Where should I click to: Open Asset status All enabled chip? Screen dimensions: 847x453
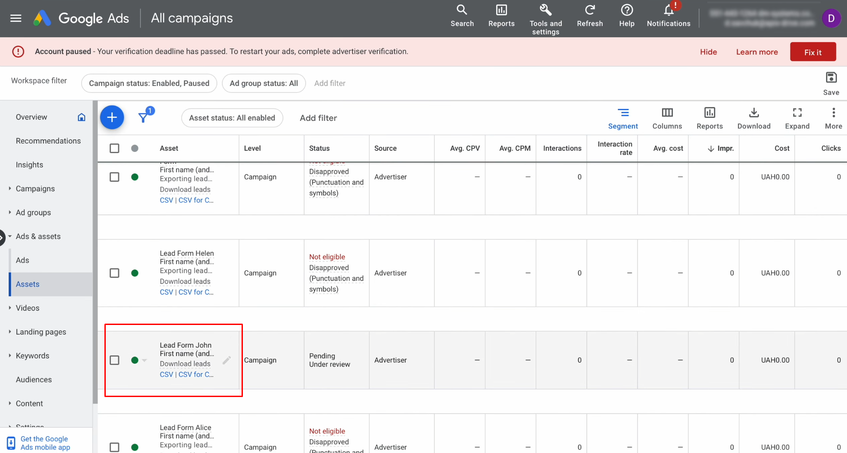click(x=232, y=118)
